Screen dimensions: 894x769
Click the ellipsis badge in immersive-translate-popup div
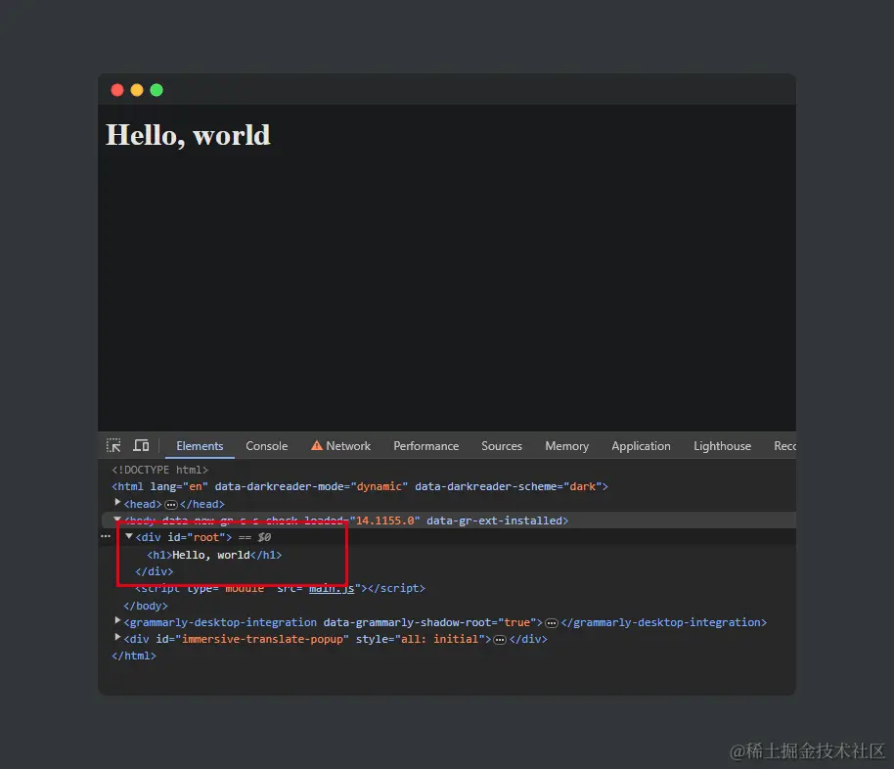click(x=500, y=640)
